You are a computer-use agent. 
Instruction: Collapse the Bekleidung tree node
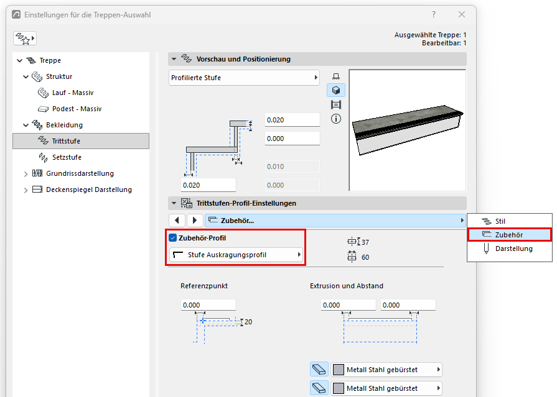tap(26, 125)
